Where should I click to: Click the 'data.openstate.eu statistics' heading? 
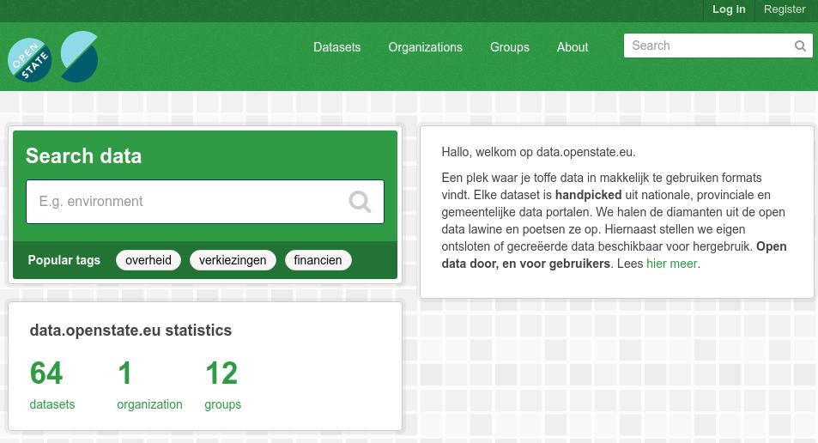[x=130, y=331]
